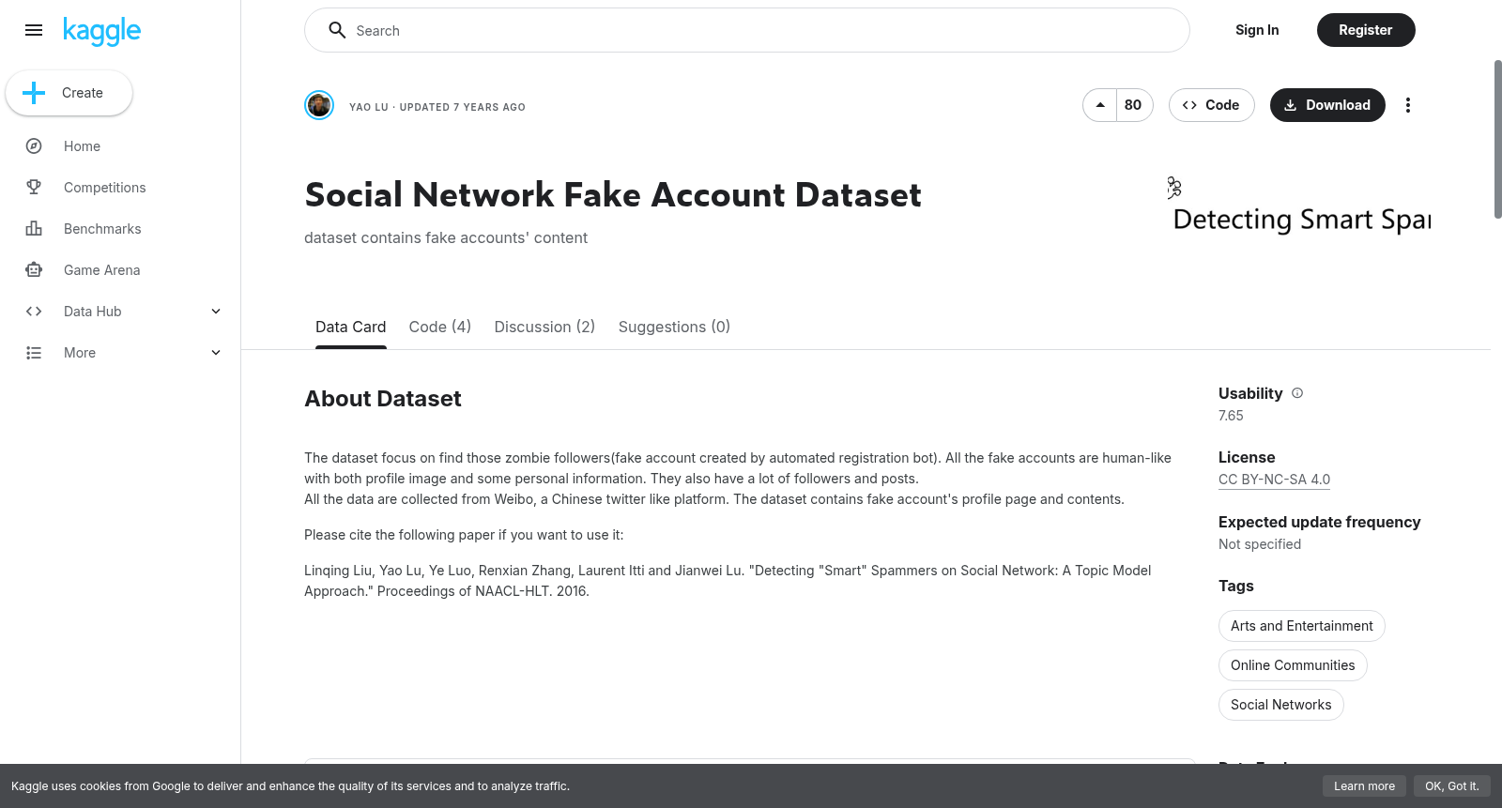Click the Kaggle logo
1502x808 pixels.
102,31
